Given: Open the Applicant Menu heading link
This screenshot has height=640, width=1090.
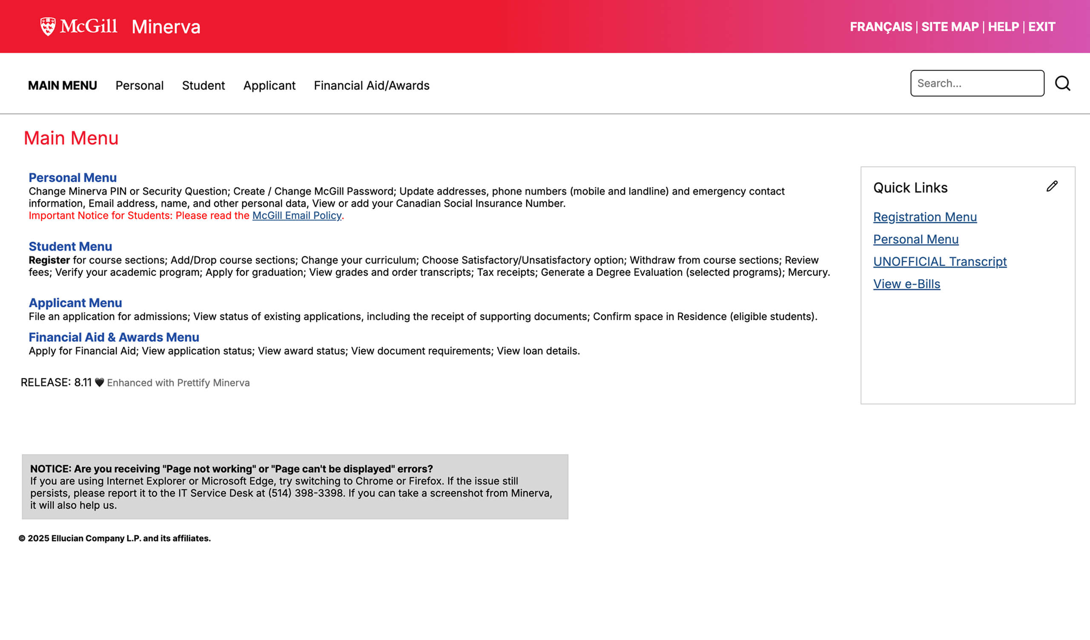Looking at the screenshot, I should click(75, 303).
